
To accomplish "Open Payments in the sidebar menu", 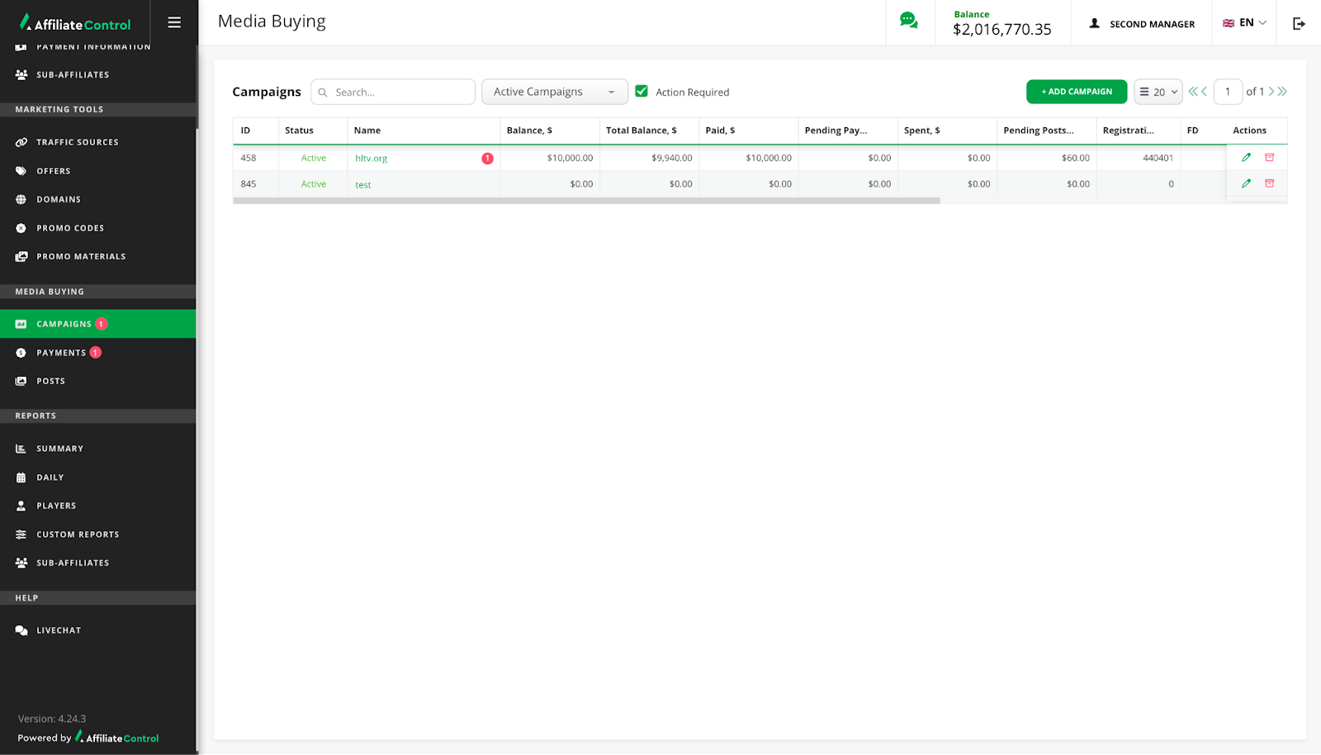I will (x=61, y=353).
